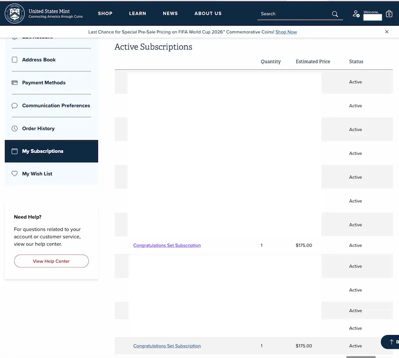
Task: Open the upper Congratulations Set Subscription link
Action: coord(167,245)
